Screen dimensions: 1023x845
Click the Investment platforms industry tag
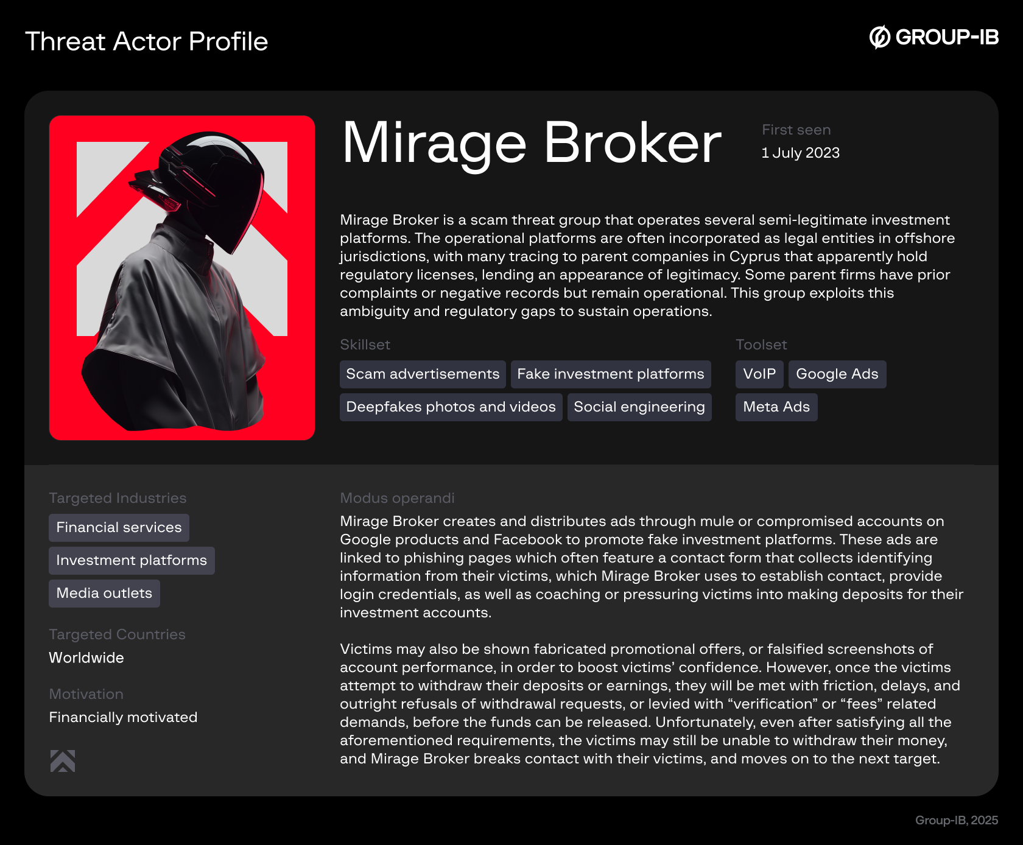coord(132,560)
